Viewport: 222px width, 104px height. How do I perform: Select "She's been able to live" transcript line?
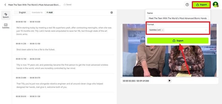[x=36, y=49]
